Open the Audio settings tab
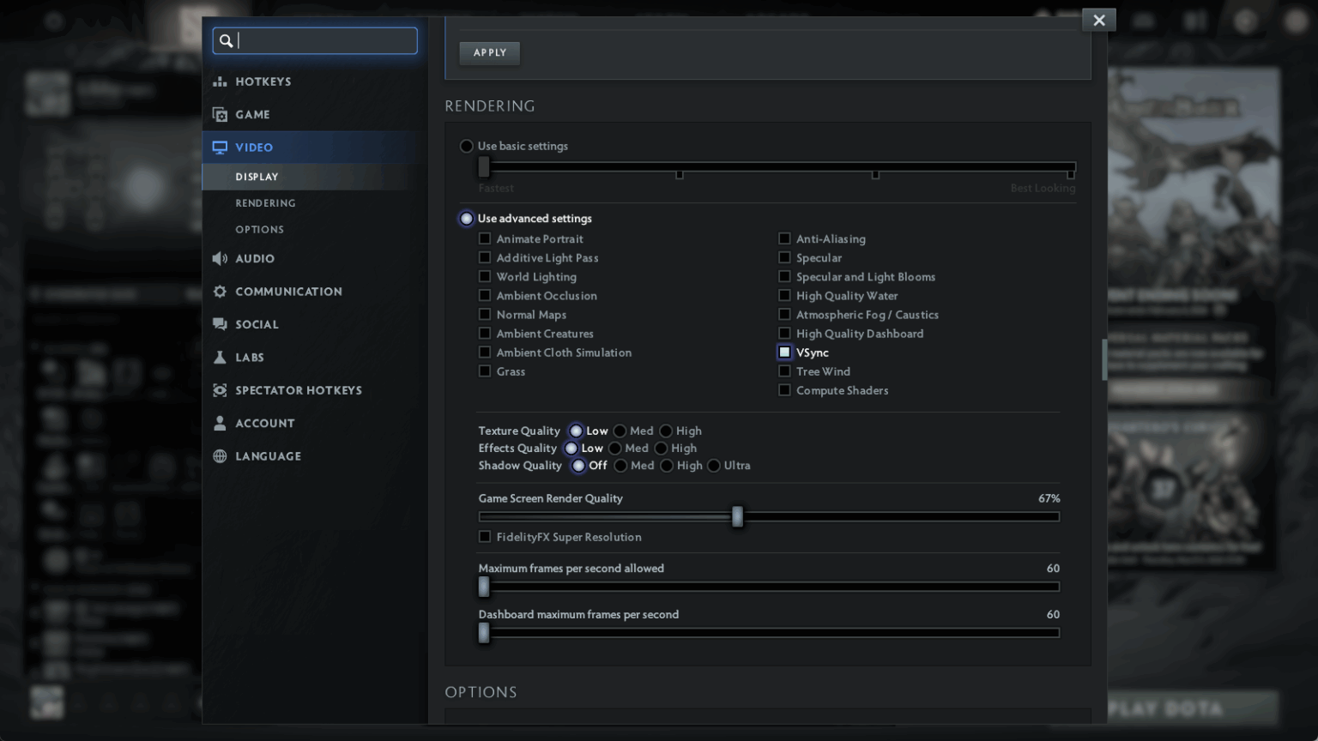This screenshot has height=741, width=1318. [x=314, y=258]
